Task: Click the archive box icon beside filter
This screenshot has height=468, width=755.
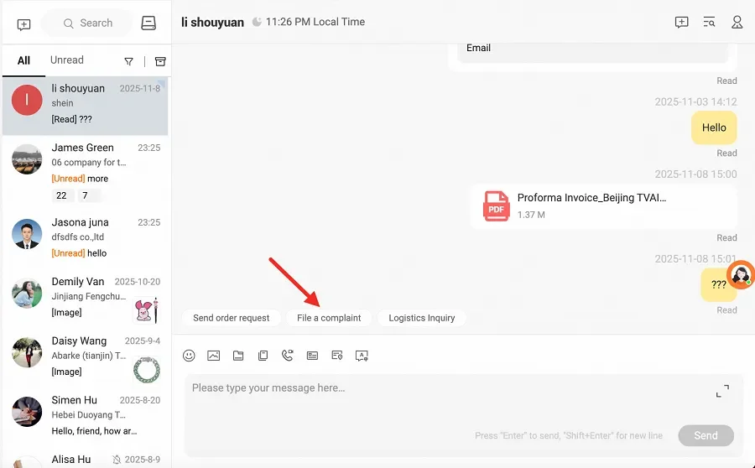Action: tap(160, 61)
